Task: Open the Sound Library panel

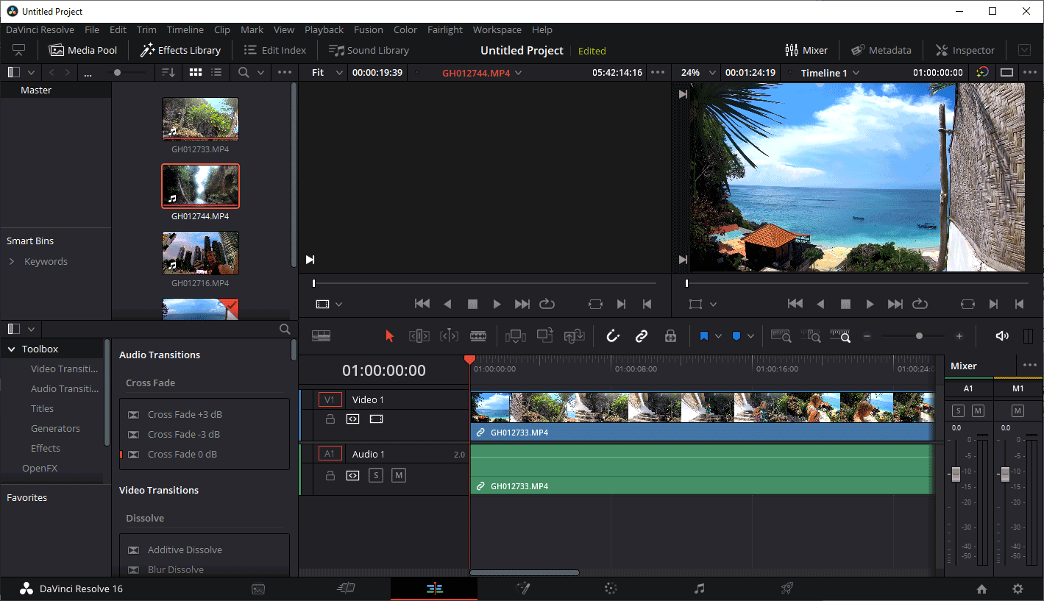Action: [369, 50]
